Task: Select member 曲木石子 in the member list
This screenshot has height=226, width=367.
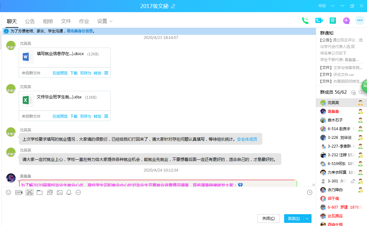Action: tap(335, 120)
